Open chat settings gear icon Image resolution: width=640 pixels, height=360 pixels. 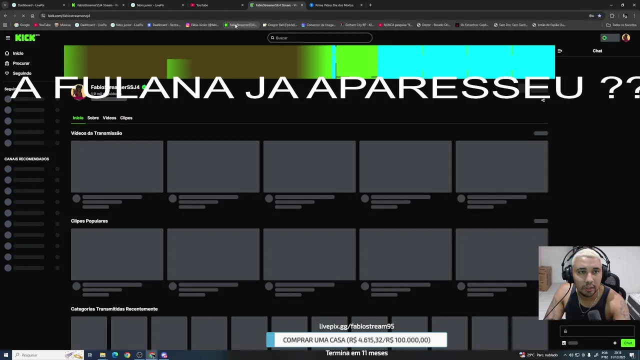(x=615, y=343)
